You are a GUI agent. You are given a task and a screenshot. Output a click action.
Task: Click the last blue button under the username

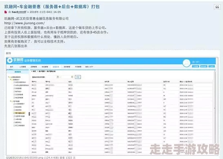coord(212,66)
